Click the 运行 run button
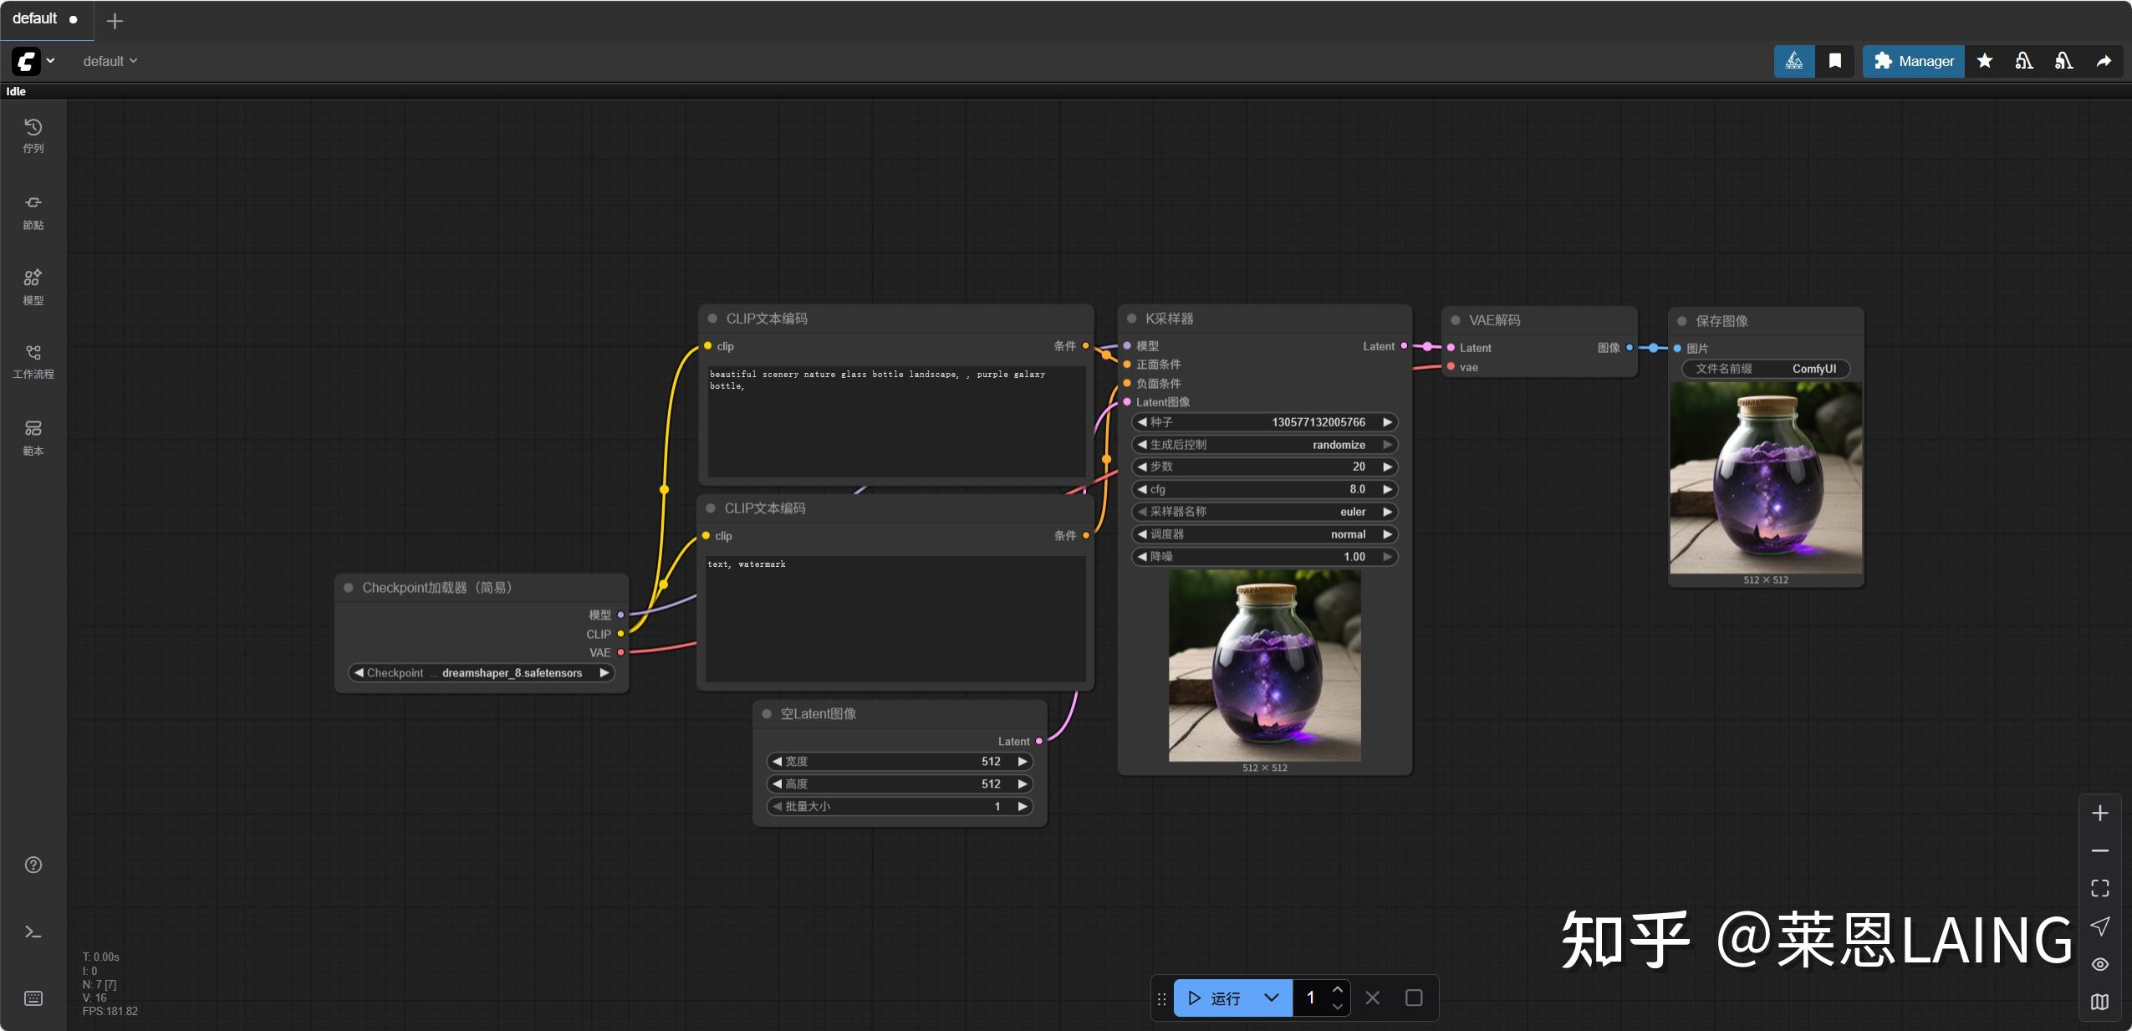 pos(1215,998)
